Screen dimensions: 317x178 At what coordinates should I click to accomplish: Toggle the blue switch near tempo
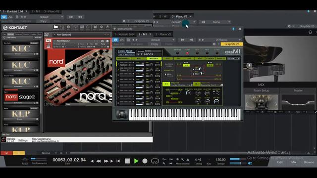[x=250, y=163]
